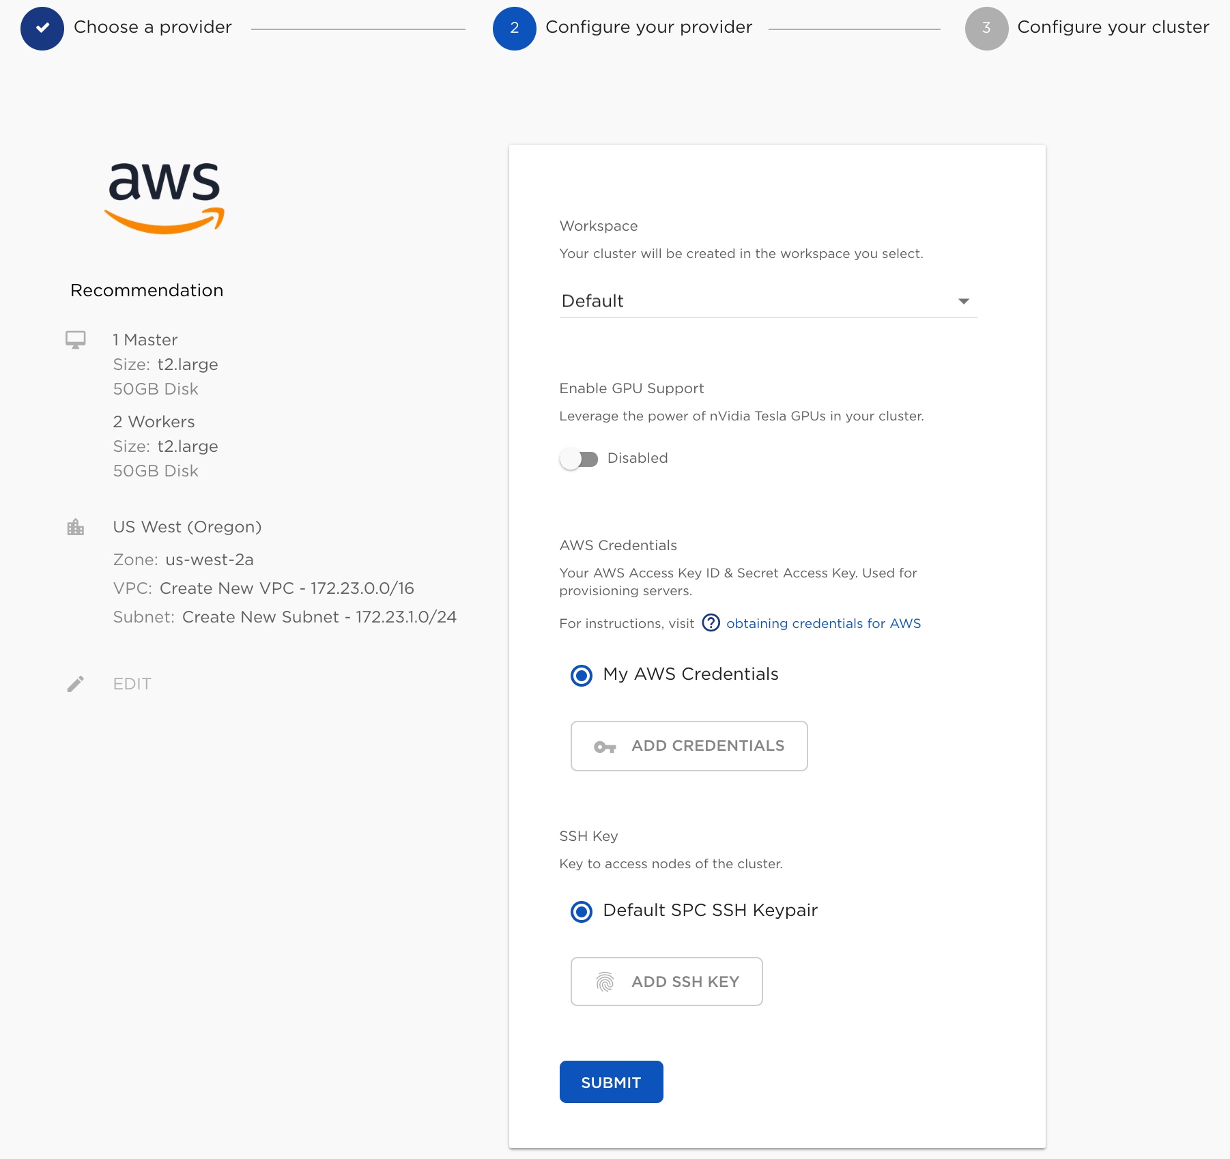Viewport: 1230px width, 1159px height.
Task: Submit the provider configuration
Action: click(611, 1082)
